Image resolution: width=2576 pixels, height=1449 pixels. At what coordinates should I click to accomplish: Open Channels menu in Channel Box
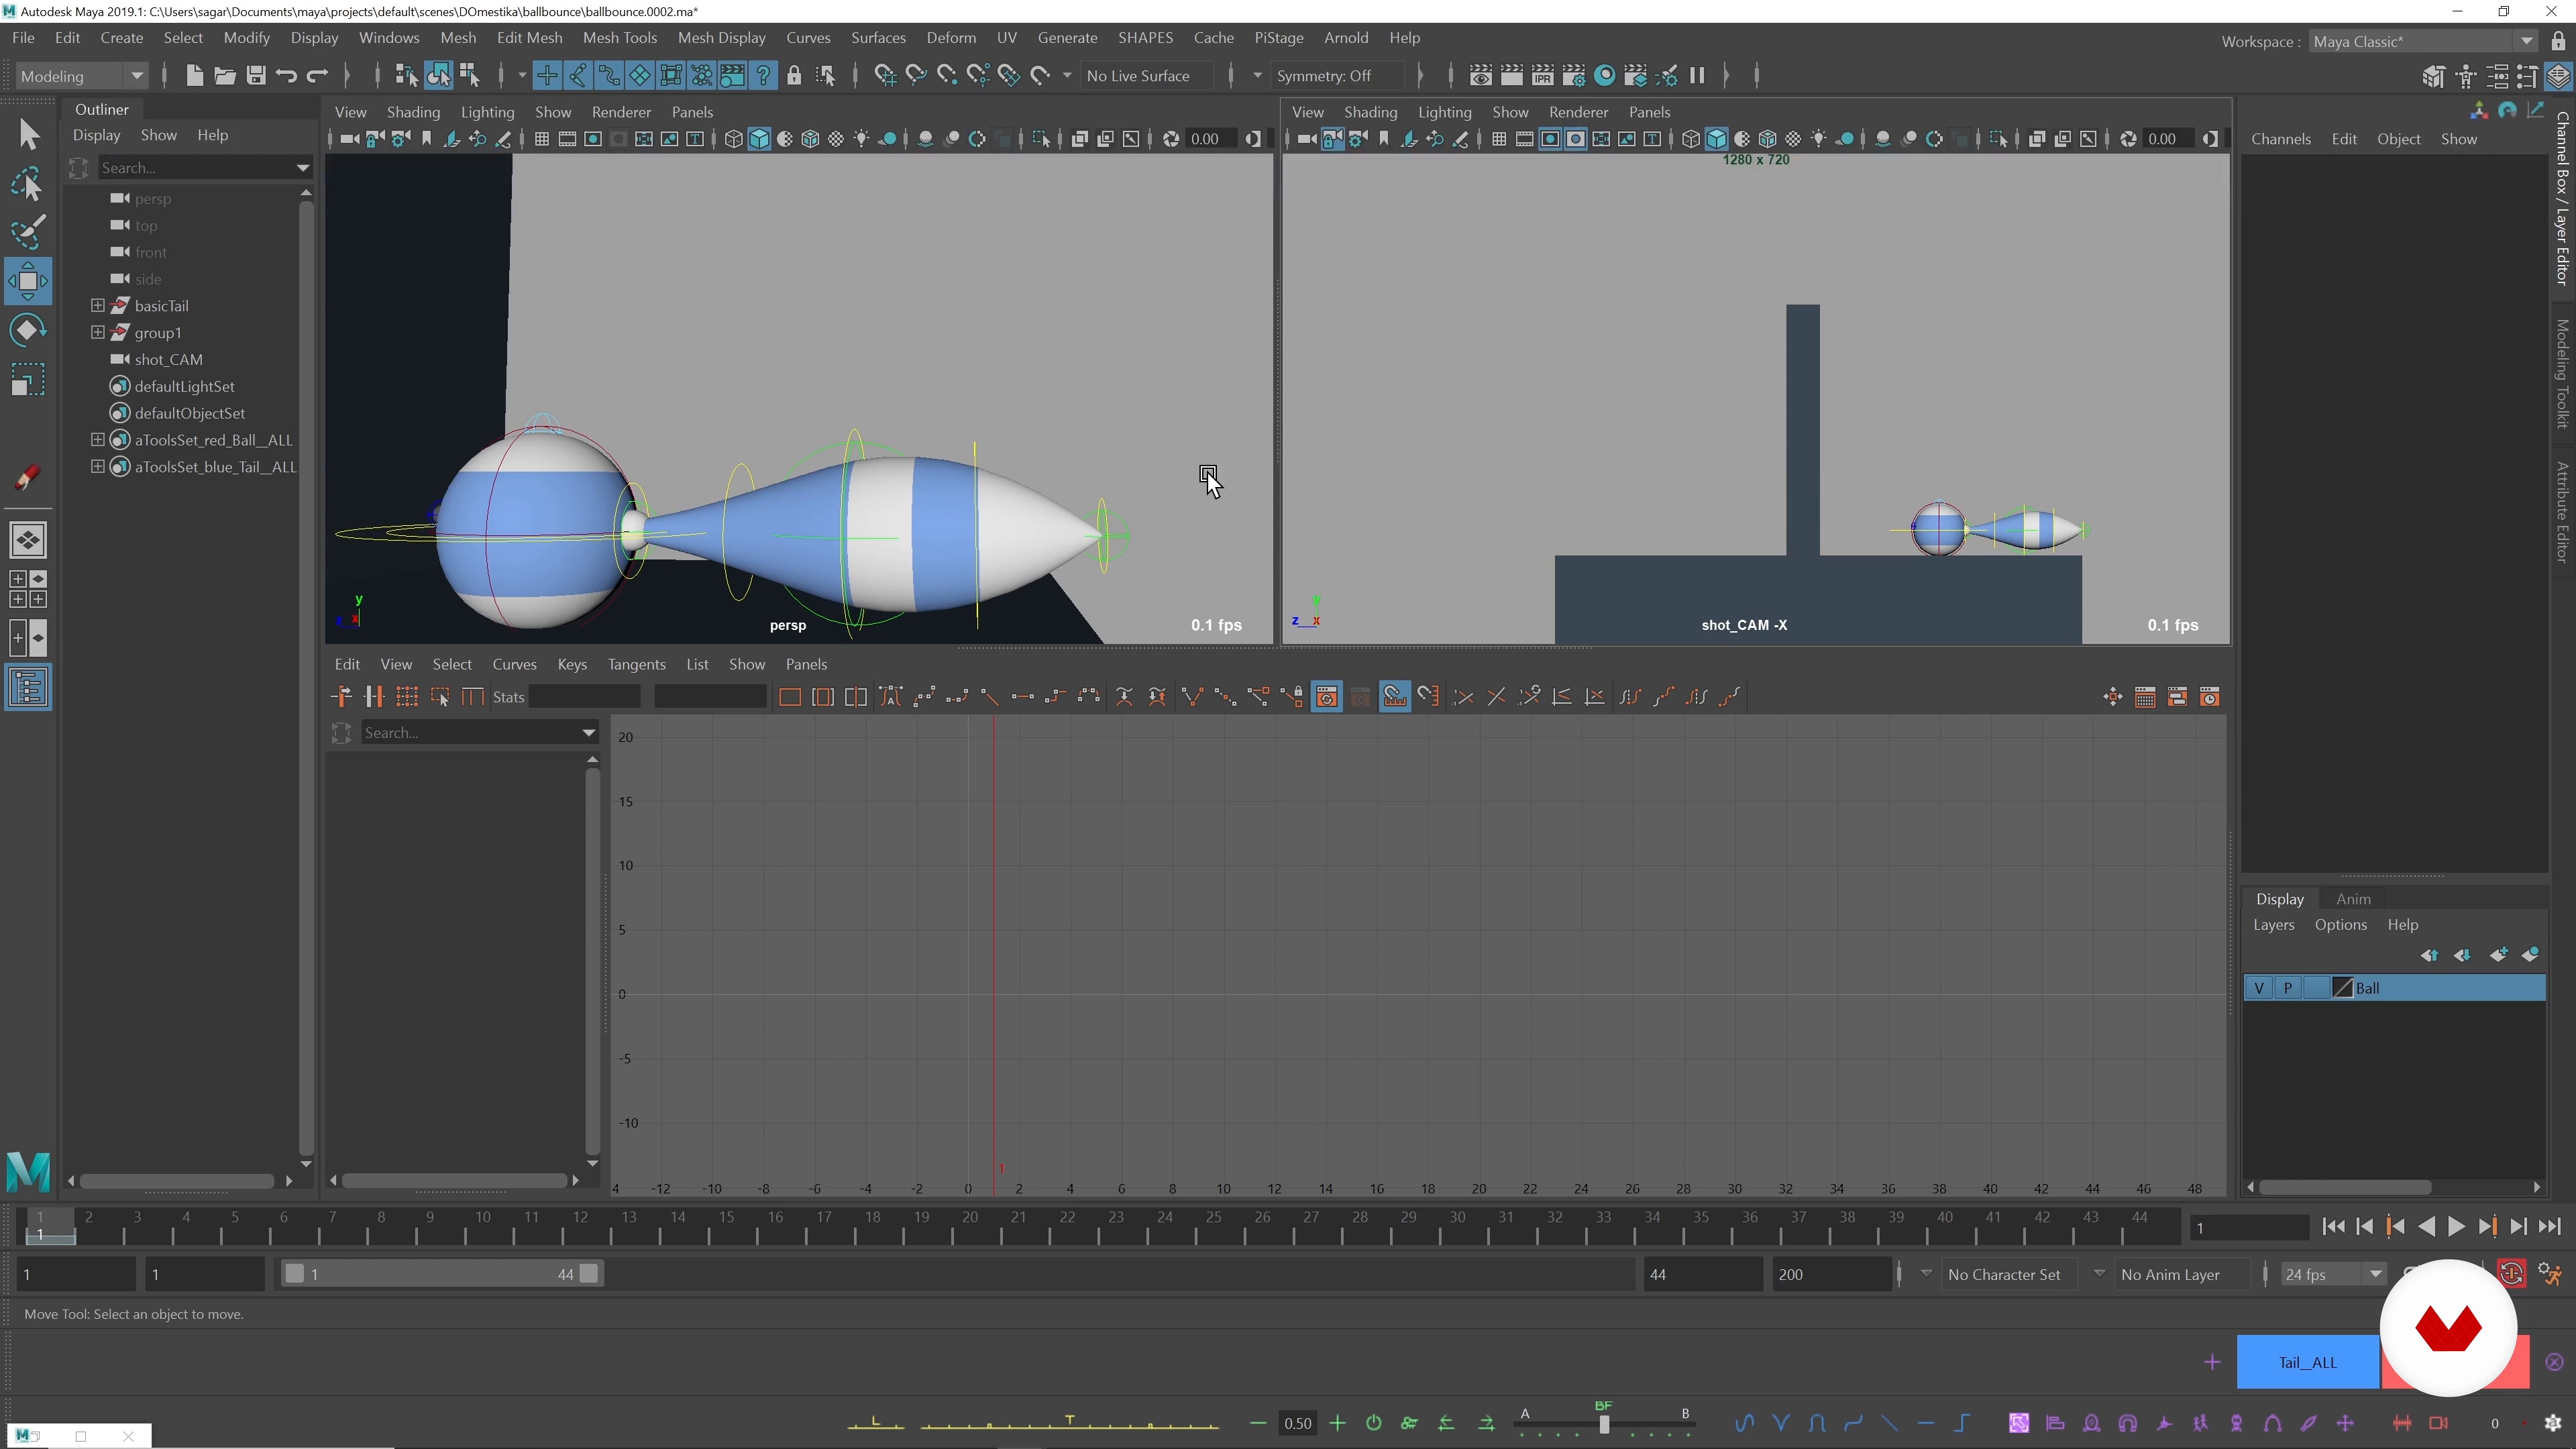click(2280, 139)
